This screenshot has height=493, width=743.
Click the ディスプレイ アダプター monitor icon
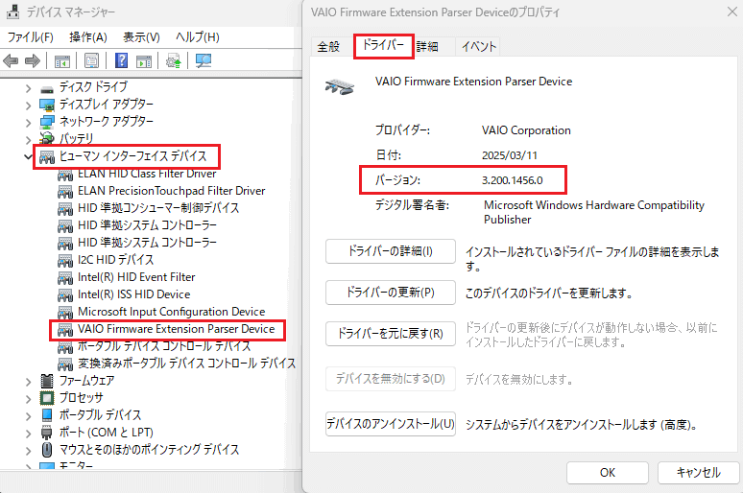[x=47, y=105]
